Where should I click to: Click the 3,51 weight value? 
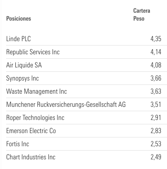156,105
